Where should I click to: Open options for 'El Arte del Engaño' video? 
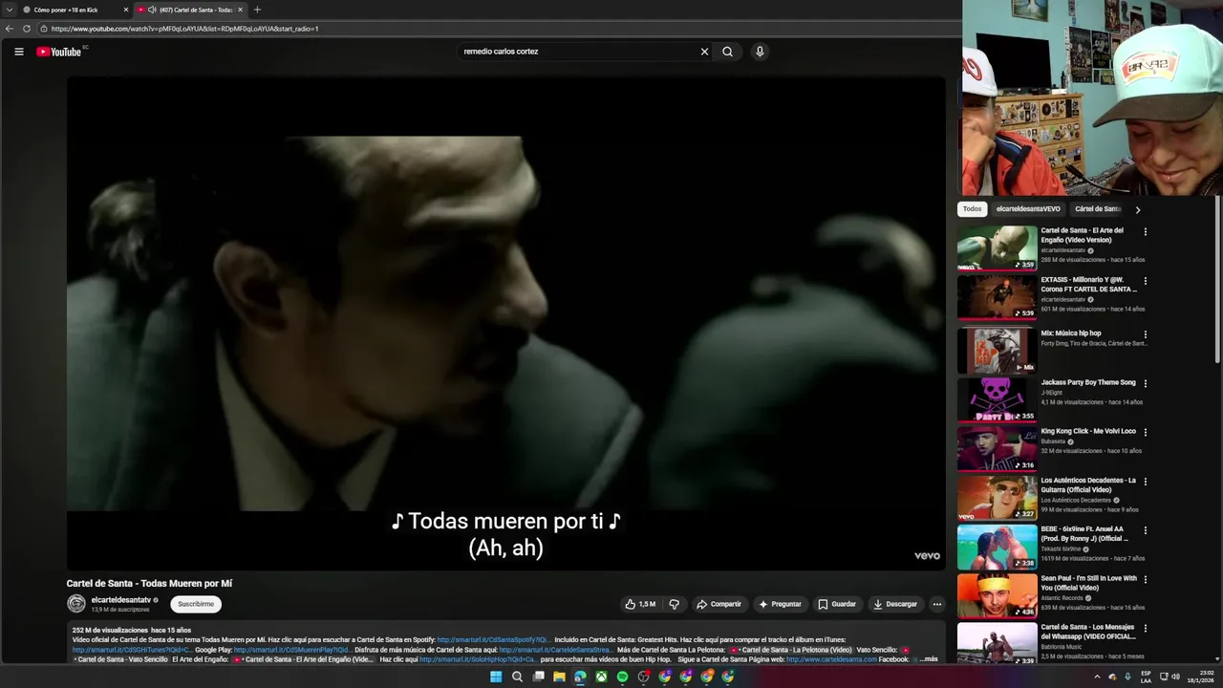pyautogui.click(x=1145, y=231)
